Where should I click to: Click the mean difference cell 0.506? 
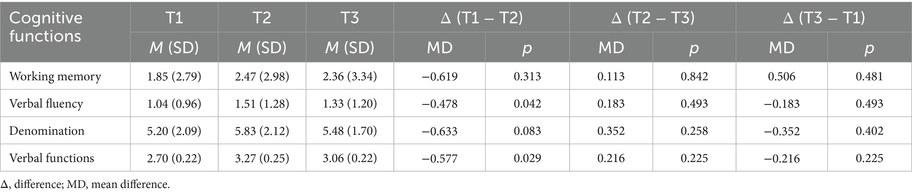781,76
